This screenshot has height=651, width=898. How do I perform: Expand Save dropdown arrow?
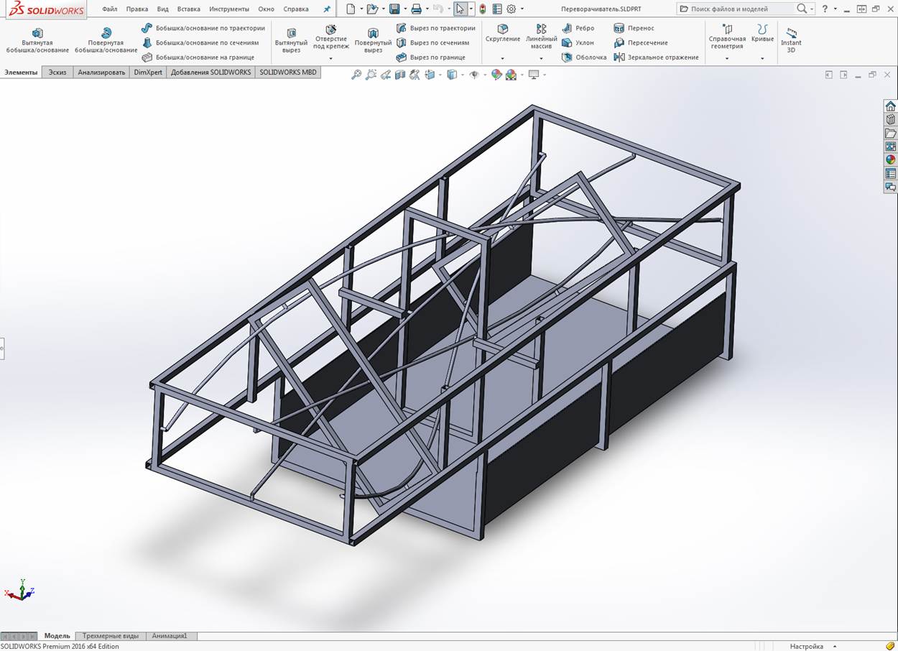pyautogui.click(x=405, y=9)
